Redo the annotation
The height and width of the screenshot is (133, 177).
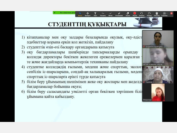[x=149, y=14]
